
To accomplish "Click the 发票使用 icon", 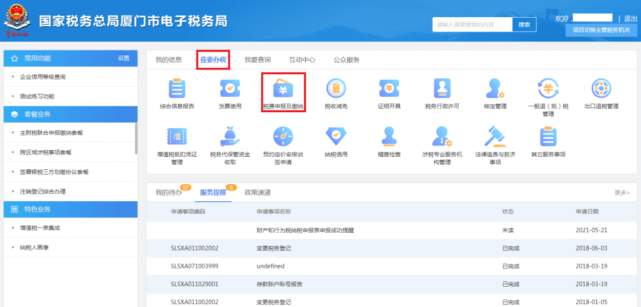I will click(x=230, y=89).
